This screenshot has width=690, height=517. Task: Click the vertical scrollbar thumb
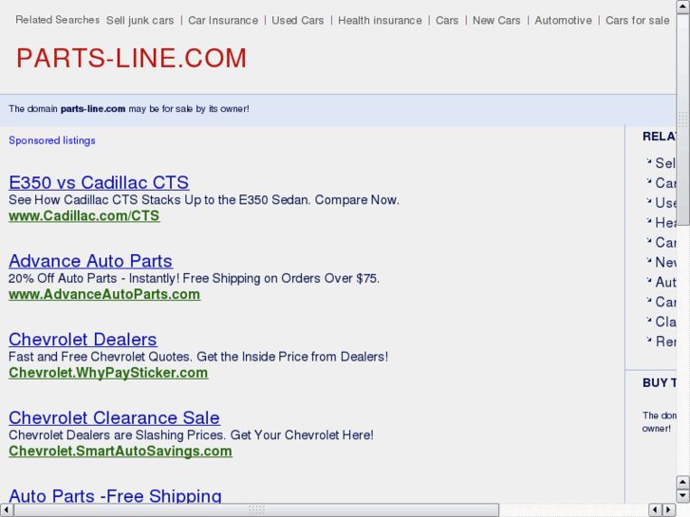tap(682, 119)
